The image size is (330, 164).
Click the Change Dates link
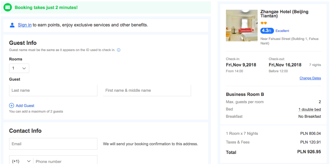coord(310,78)
